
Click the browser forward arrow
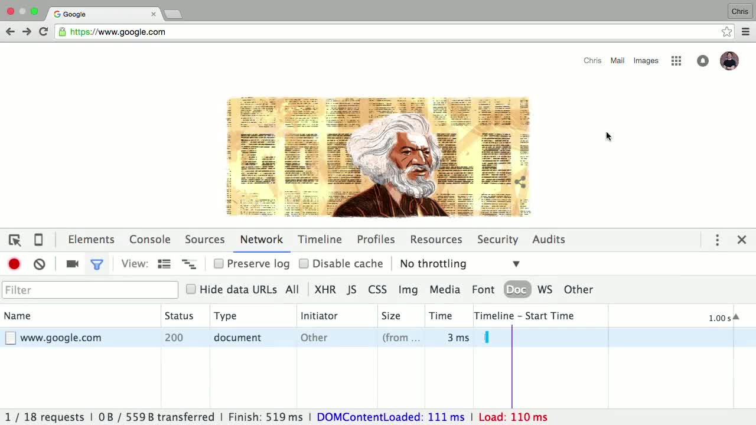coord(27,32)
